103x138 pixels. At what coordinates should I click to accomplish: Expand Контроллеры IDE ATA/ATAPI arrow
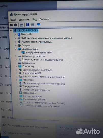(x=16, y=70)
